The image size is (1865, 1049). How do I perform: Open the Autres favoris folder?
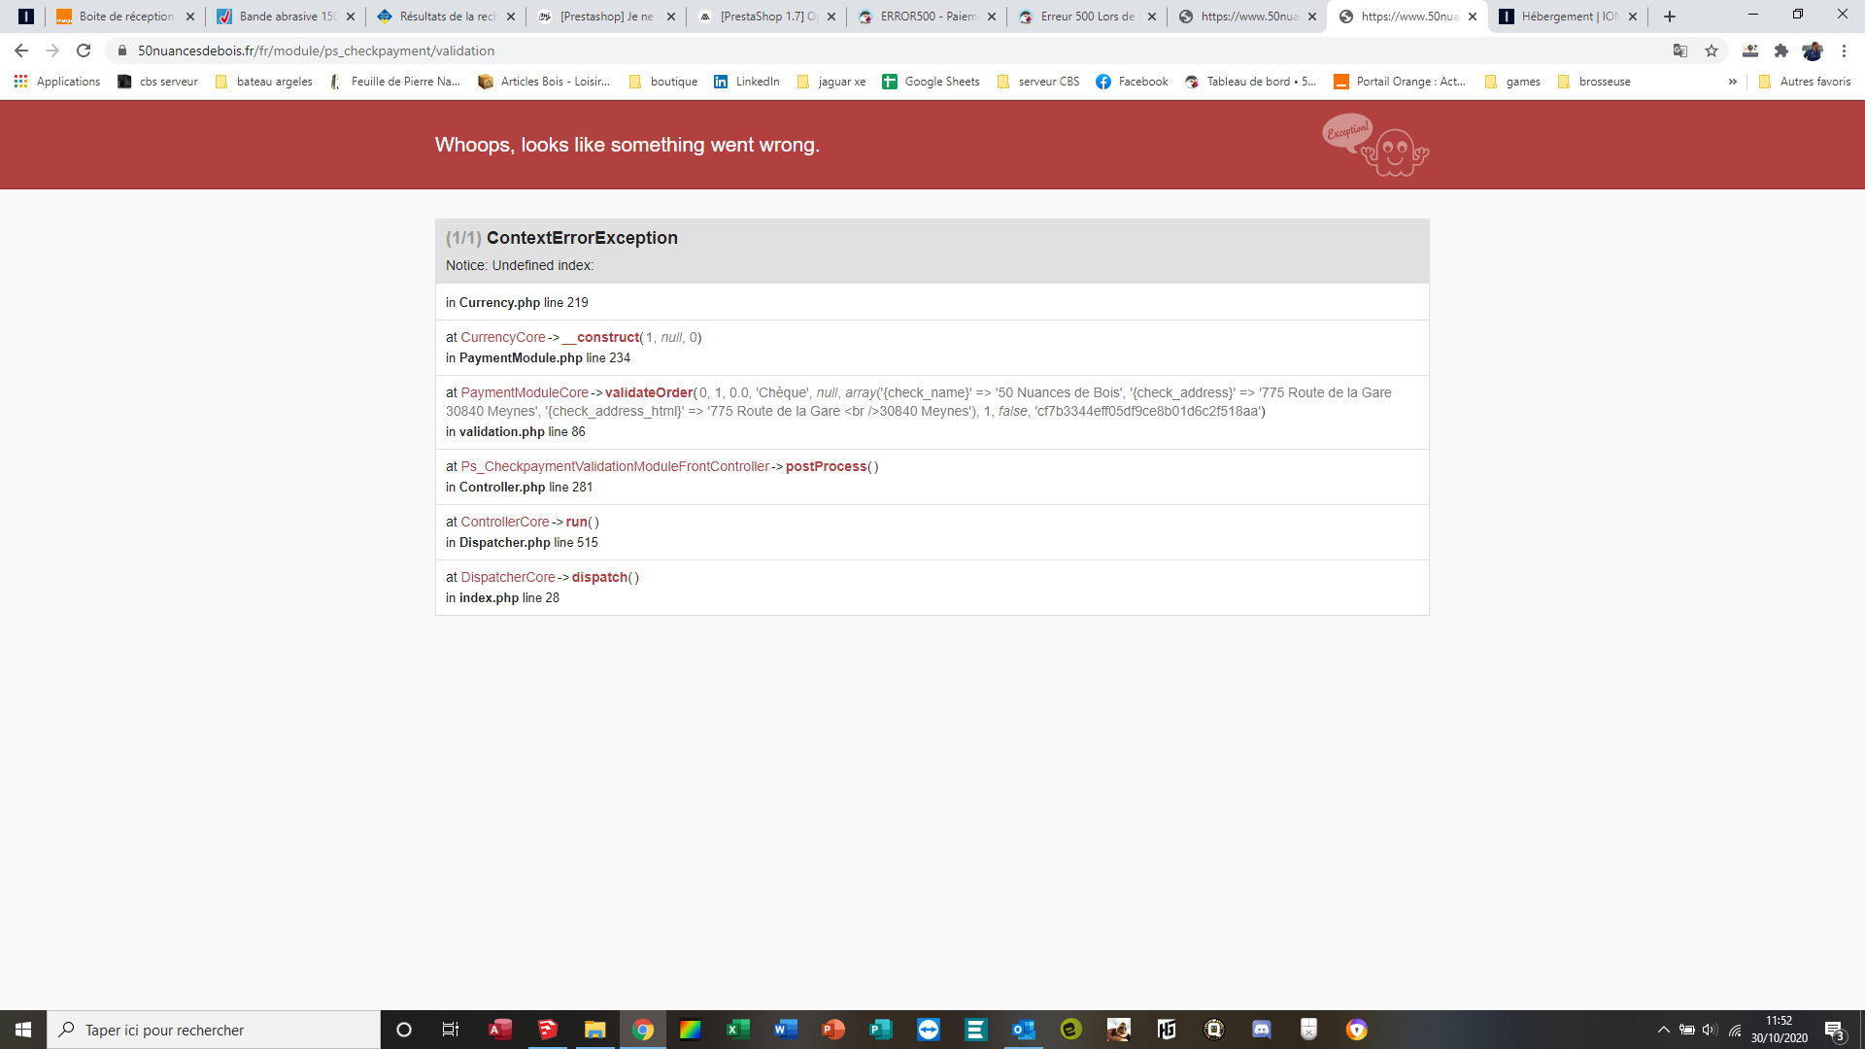point(1805,82)
